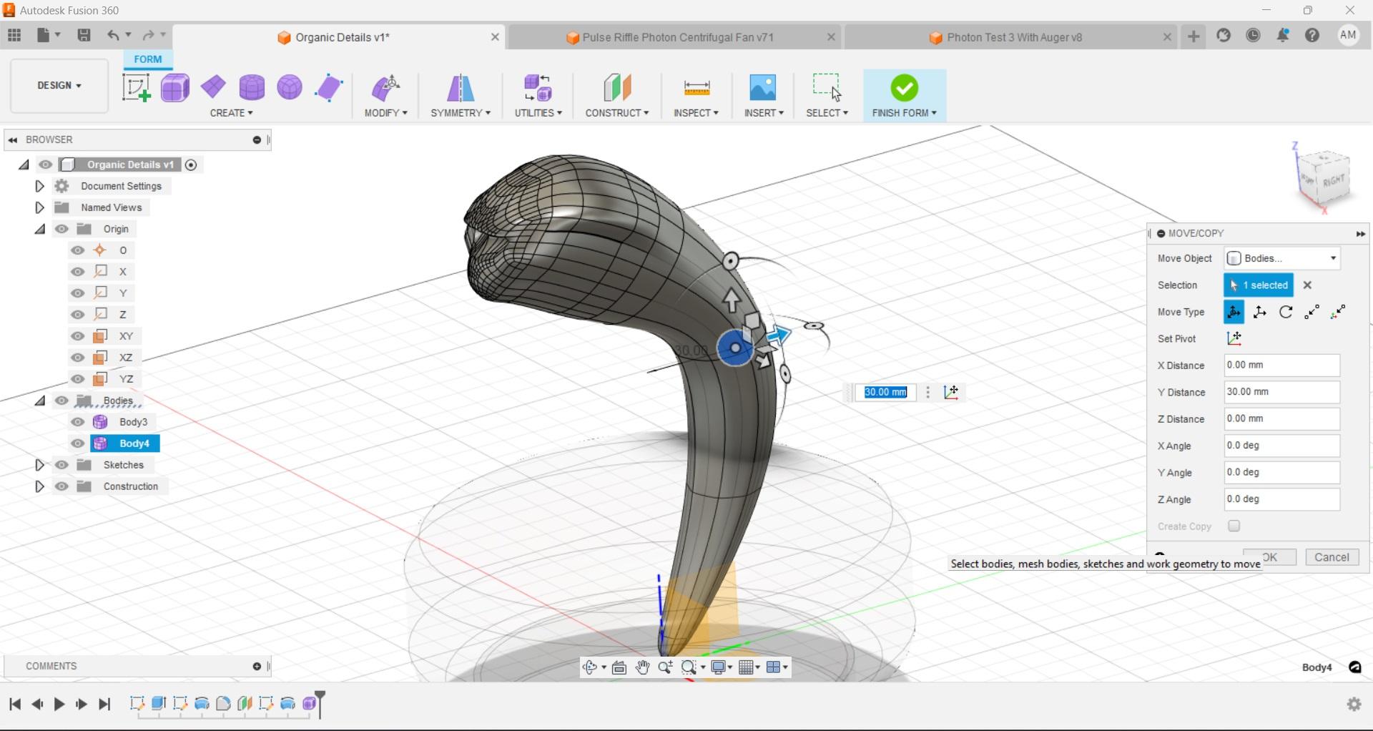Click the green Finish Form checkmark
Image resolution: width=1373 pixels, height=731 pixels.
tap(905, 88)
